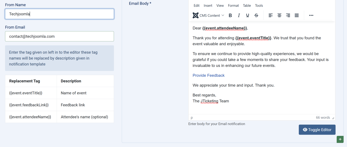This screenshot has height=147, width=347.
Task: Open the Table menu
Action: point(247,5)
